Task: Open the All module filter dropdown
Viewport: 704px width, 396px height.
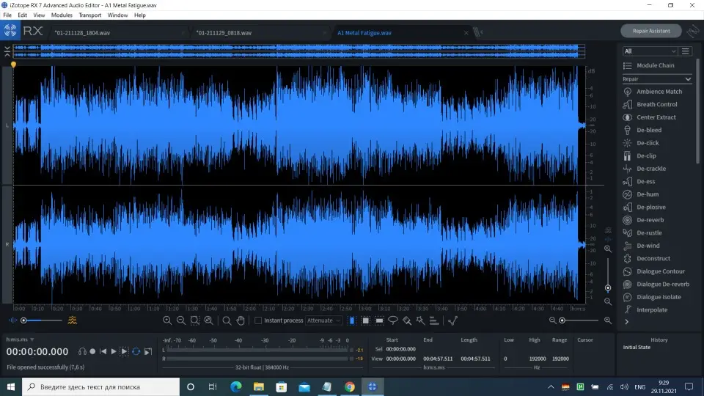Action: tap(650, 51)
